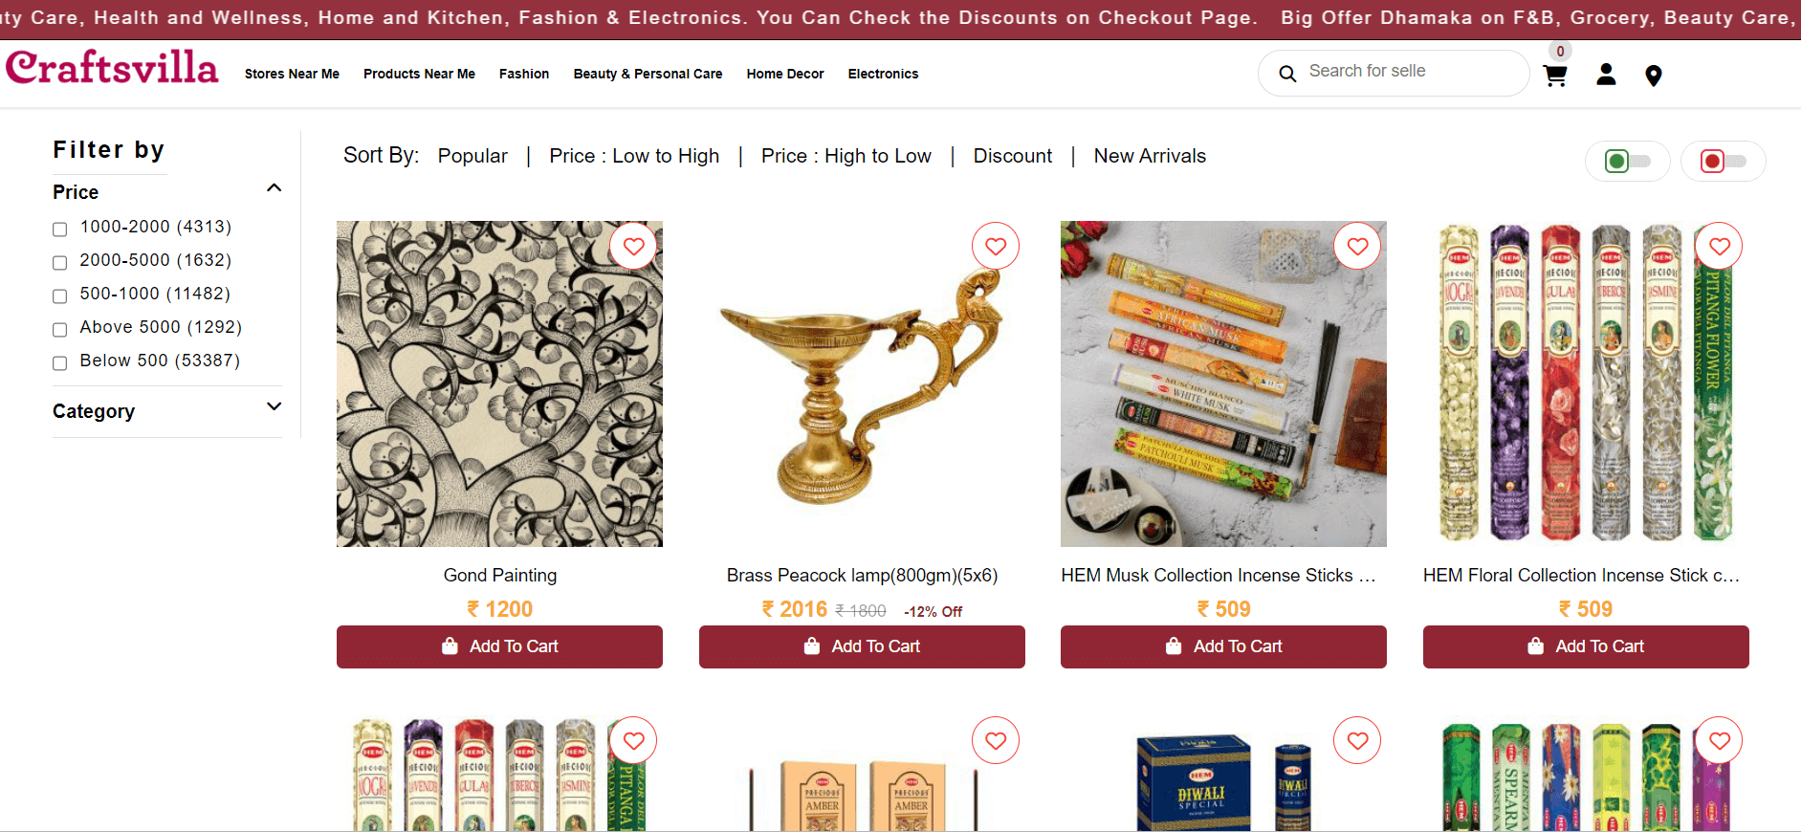Add Brass Peacock lamp to cart

pos(862,646)
